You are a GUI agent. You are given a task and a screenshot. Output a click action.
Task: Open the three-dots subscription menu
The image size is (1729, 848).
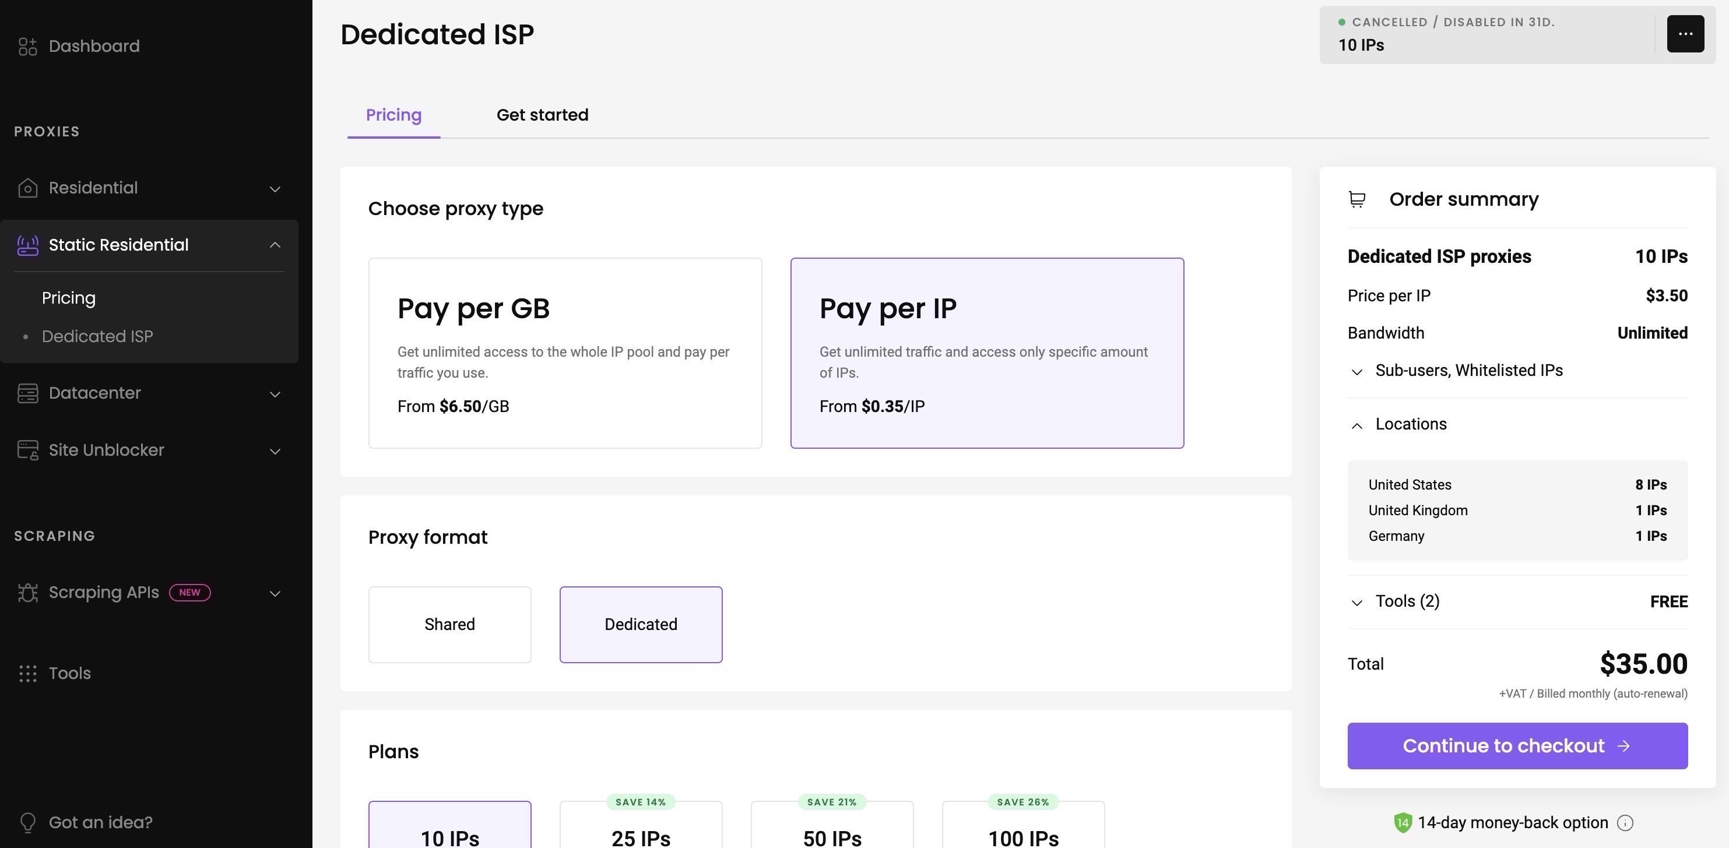(1685, 34)
